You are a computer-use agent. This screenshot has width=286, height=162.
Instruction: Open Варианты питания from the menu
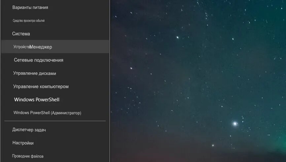click(x=55, y=8)
